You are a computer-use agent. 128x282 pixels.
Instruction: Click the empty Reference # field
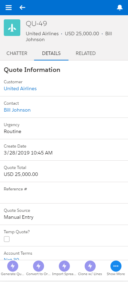pyautogui.click(x=64, y=192)
